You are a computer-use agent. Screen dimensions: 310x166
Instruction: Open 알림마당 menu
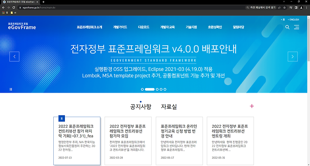pos(238,27)
